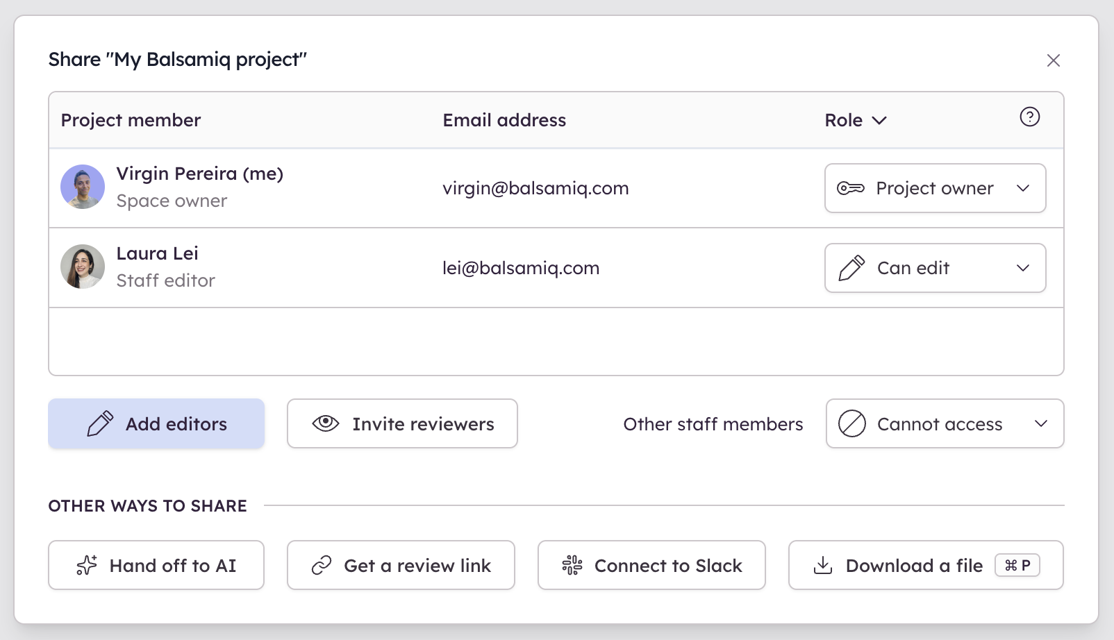Screen dimensions: 1114x640
Task: Click the dialog title "Share My Balsamiq project"
Action: click(178, 60)
